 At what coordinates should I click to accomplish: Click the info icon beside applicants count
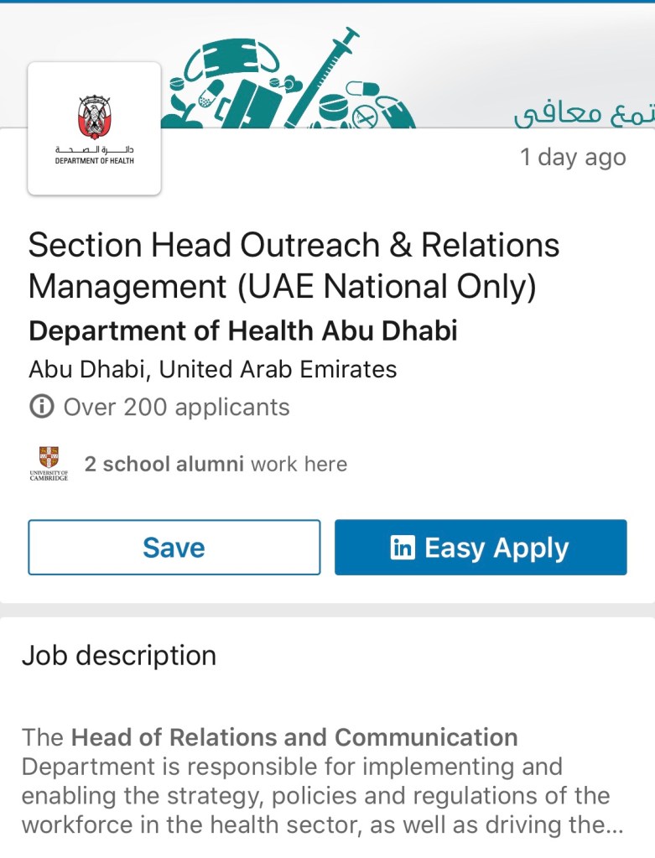39,408
